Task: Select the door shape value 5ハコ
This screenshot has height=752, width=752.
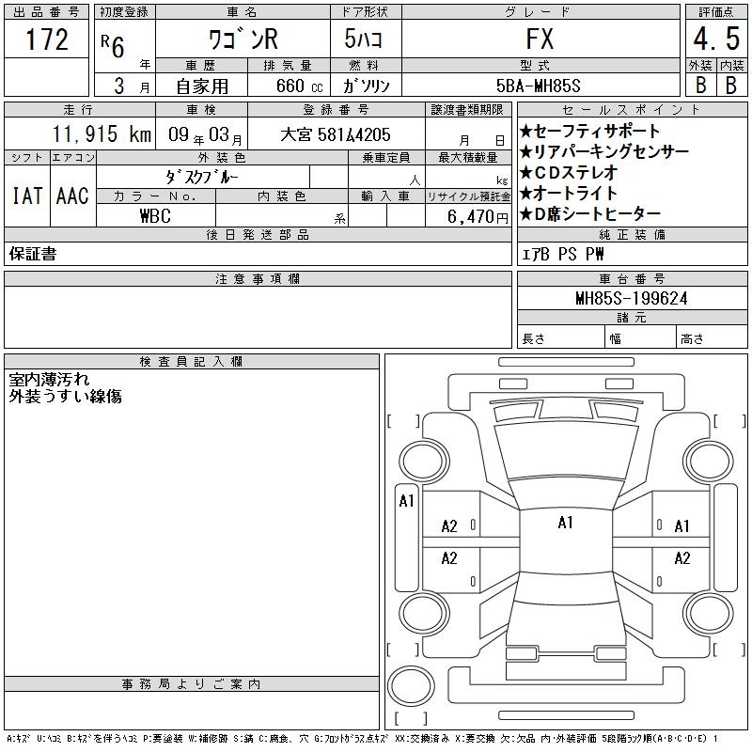Action: 363,39
